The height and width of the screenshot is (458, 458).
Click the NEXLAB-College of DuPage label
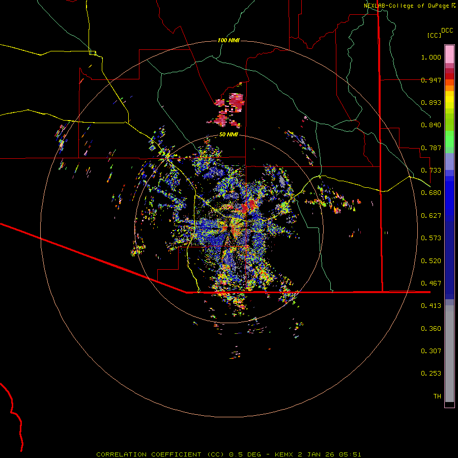[x=406, y=6]
